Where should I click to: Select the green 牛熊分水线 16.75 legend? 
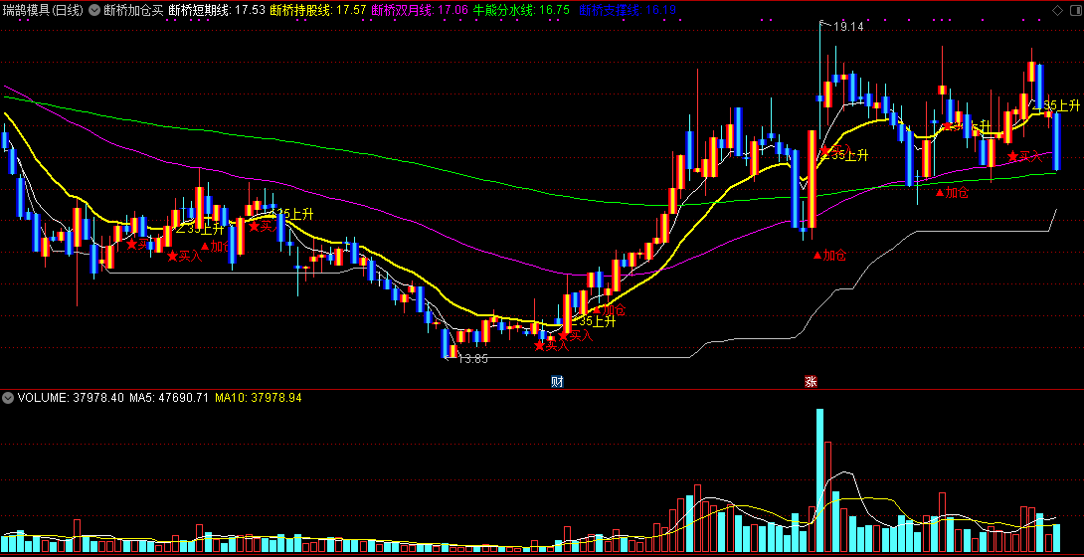point(521,10)
